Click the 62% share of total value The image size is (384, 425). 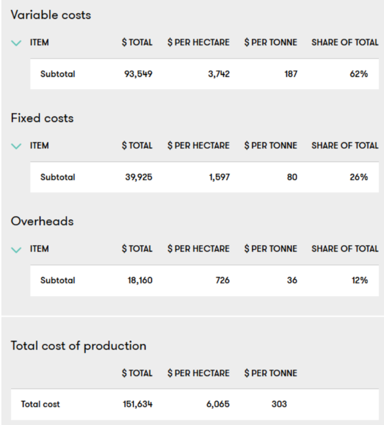pyautogui.click(x=359, y=74)
